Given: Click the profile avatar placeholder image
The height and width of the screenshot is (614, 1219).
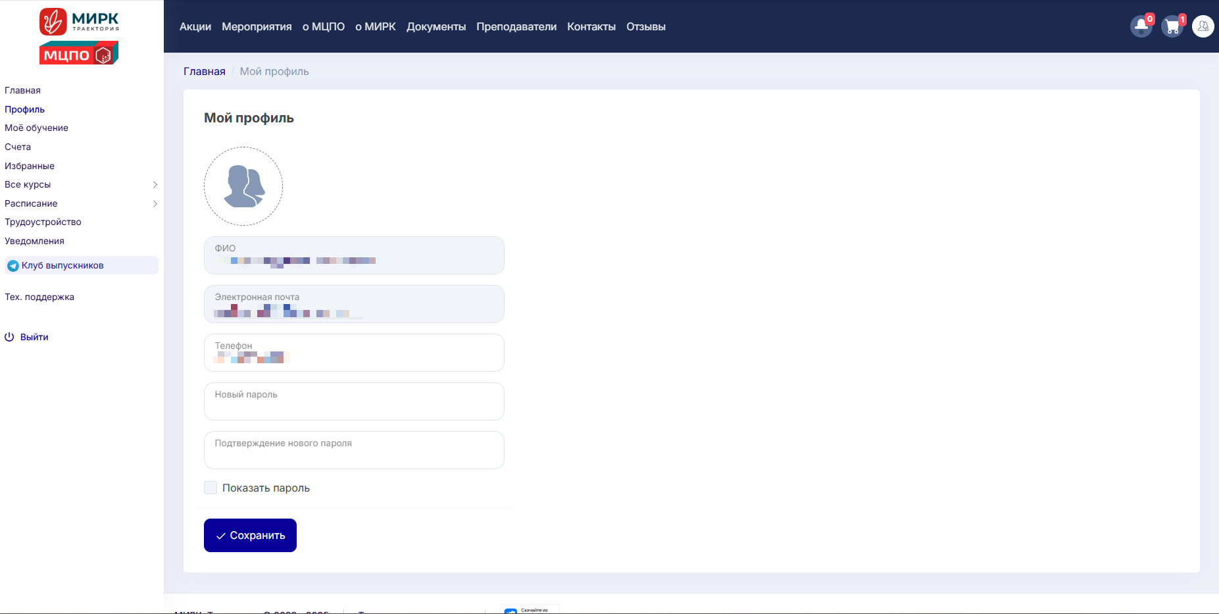Looking at the screenshot, I should point(243,186).
